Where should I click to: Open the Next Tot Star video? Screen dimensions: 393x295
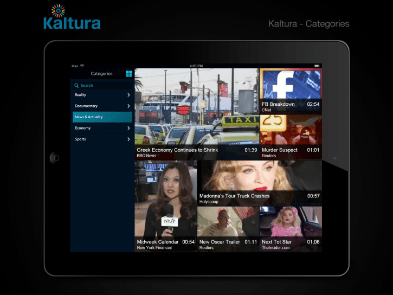click(291, 229)
